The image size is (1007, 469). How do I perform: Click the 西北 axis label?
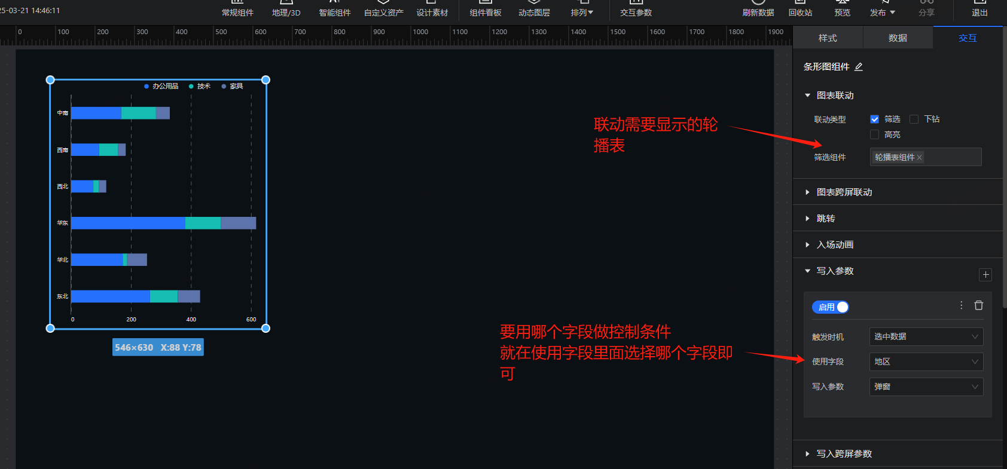(x=62, y=186)
